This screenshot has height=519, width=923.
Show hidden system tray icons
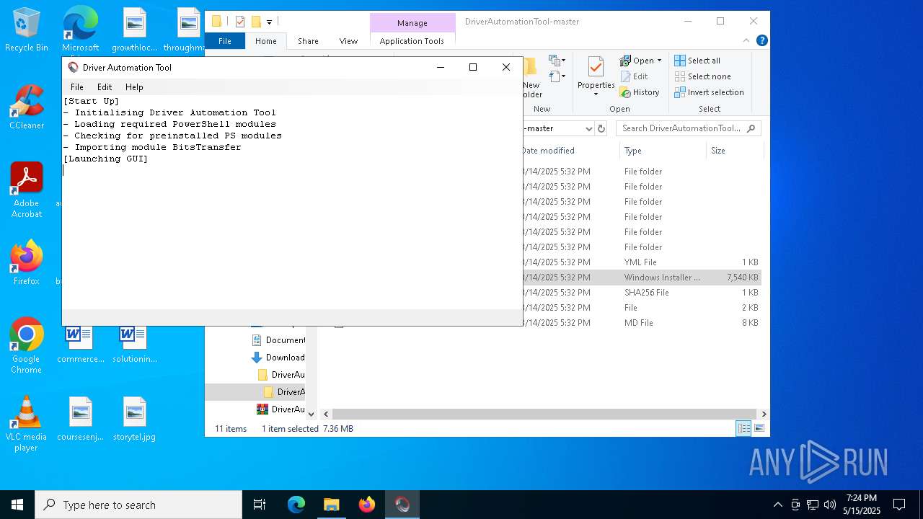777,505
